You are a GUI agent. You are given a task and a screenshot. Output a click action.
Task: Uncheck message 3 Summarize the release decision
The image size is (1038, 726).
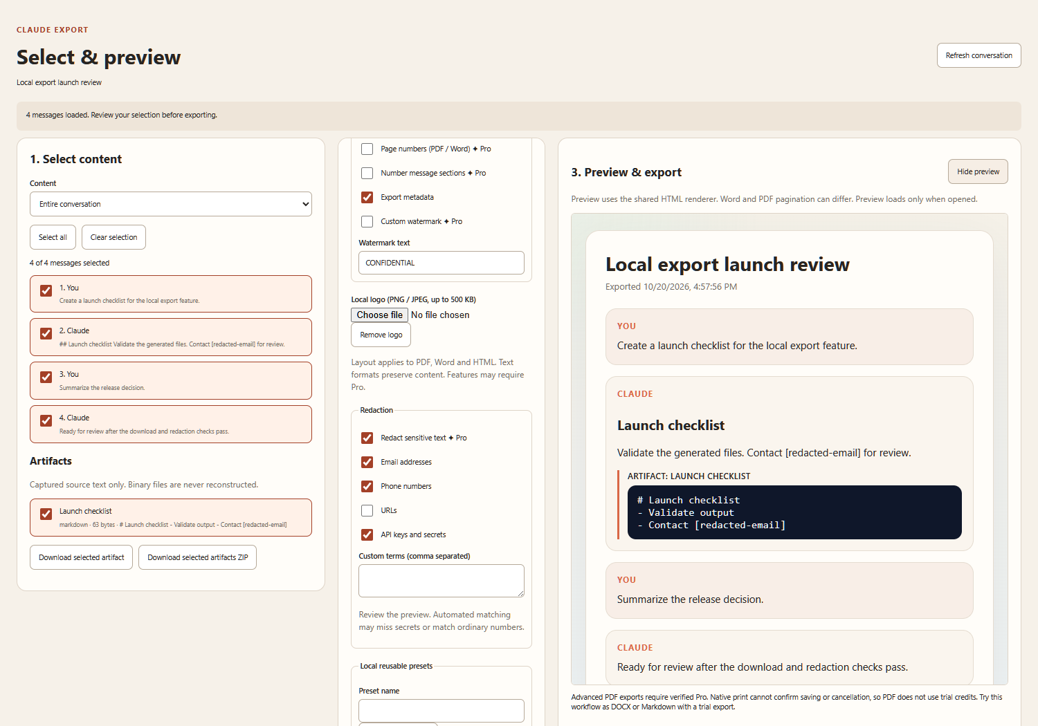(46, 377)
